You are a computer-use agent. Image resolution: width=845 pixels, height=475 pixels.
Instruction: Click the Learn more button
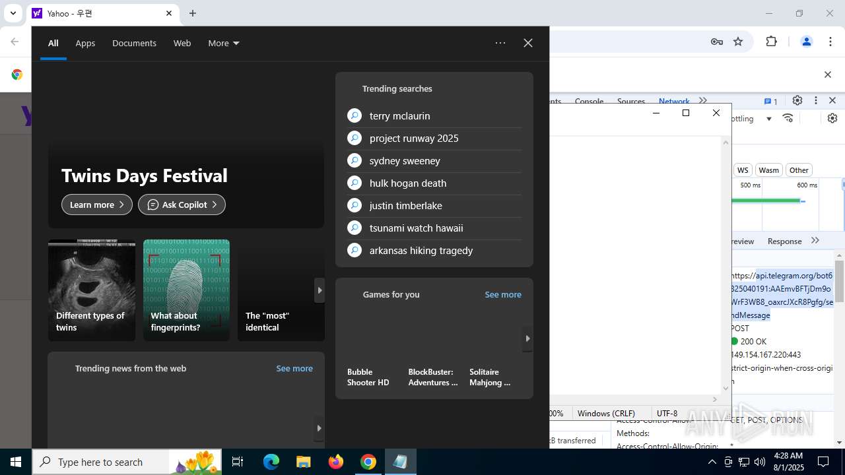click(97, 205)
